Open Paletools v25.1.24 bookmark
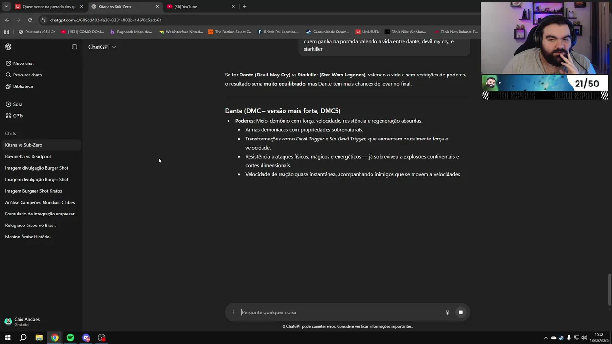Viewport: 612px width, 344px height. click(37, 32)
